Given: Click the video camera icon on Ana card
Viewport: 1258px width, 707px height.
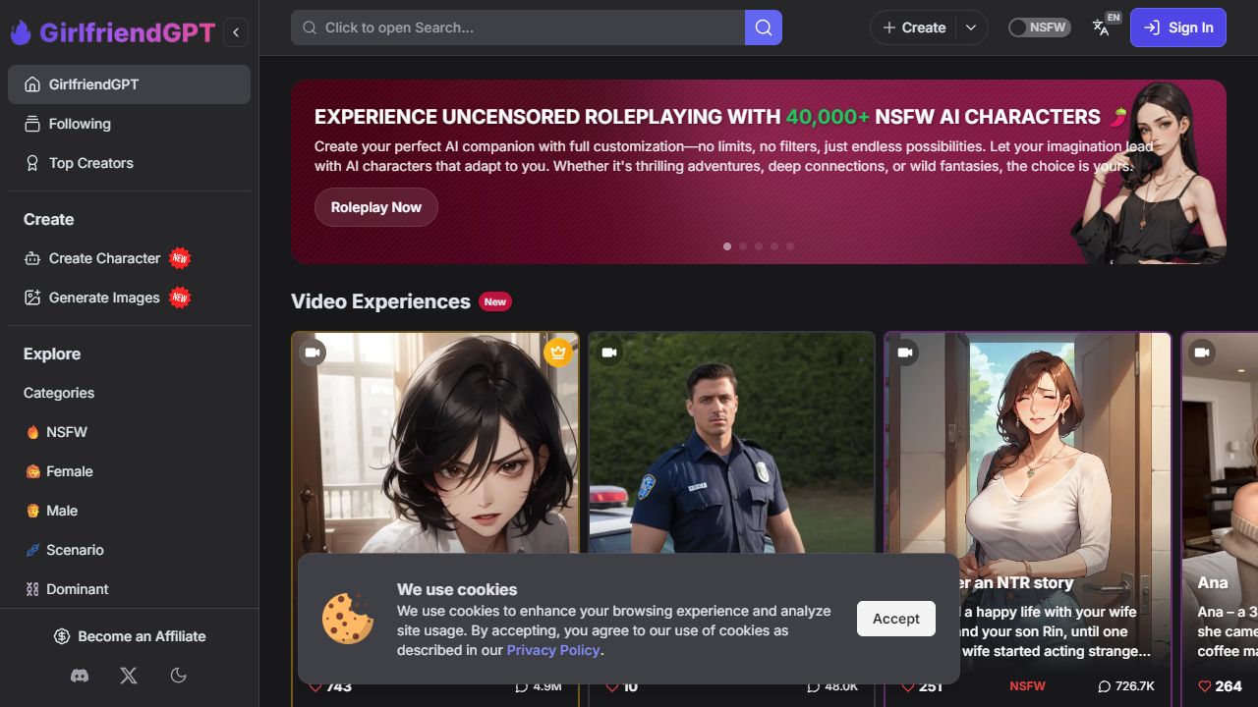Looking at the screenshot, I should pos(1201,352).
